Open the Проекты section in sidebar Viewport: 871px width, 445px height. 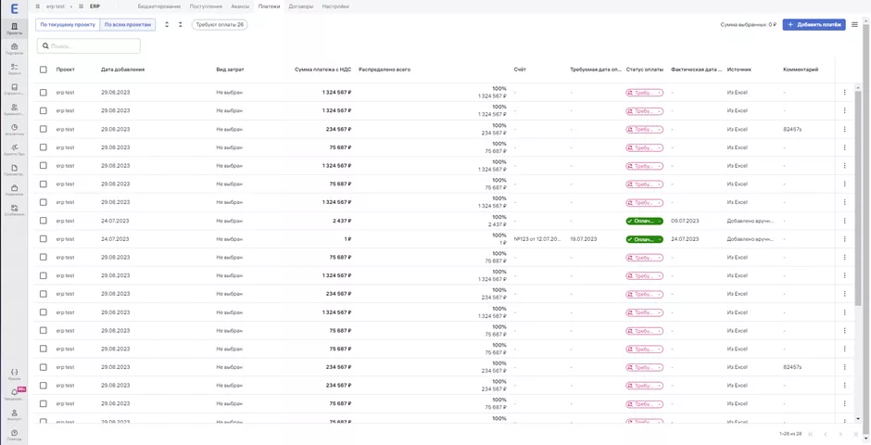[14, 28]
